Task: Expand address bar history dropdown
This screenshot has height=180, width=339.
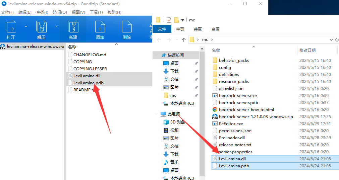Action: 331,40
